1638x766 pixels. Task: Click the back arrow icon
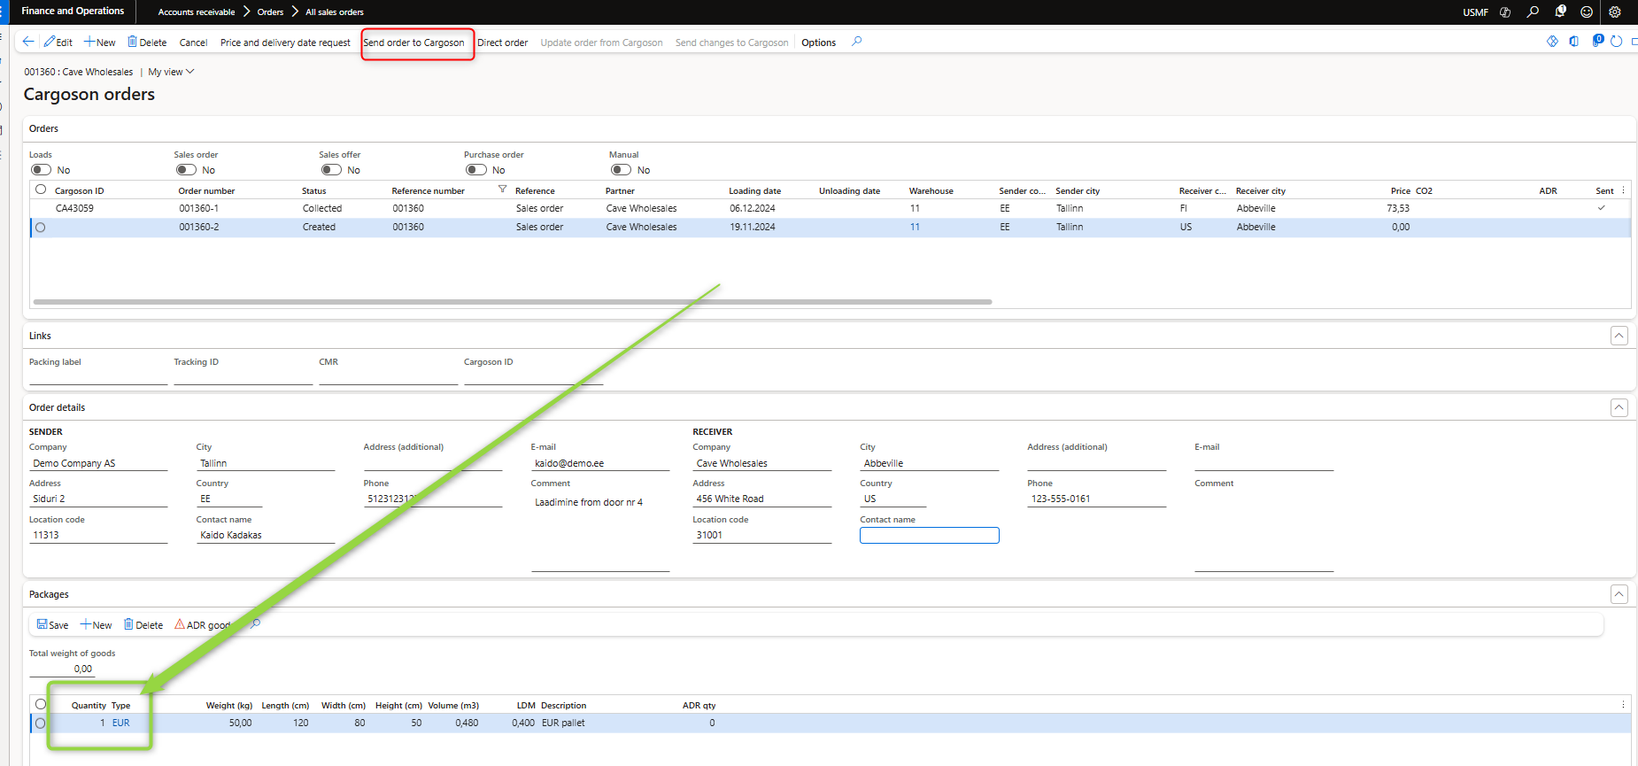coord(28,42)
